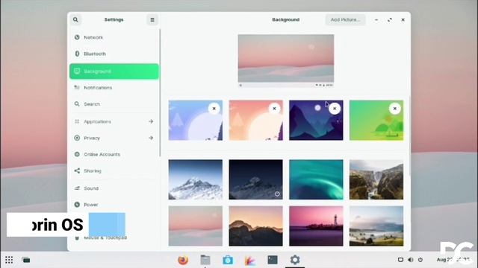478x268 pixels.
Task: Click the Add Picture button
Action: (345, 20)
